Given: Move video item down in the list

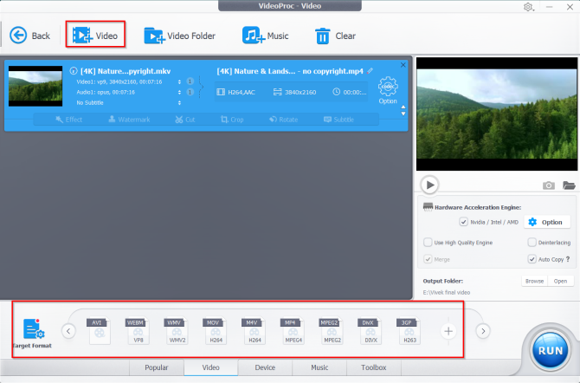Looking at the screenshot, I should [403, 114].
